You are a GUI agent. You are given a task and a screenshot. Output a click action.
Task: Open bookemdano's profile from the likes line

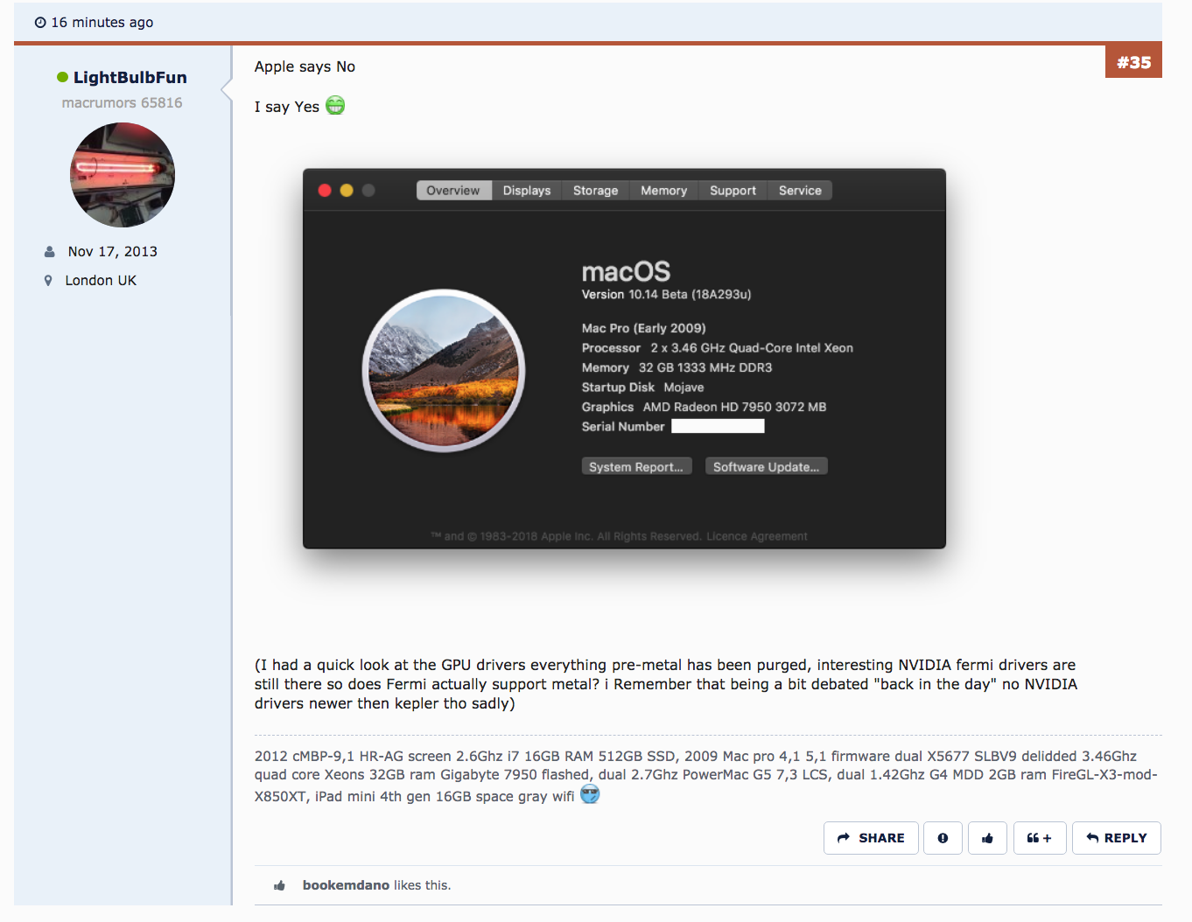346,885
